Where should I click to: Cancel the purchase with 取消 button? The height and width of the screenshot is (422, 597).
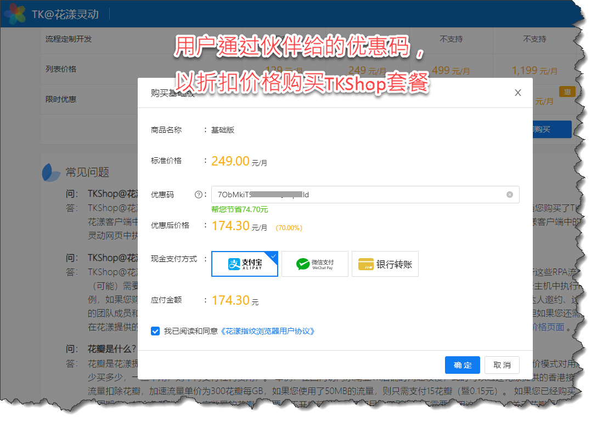tap(502, 365)
